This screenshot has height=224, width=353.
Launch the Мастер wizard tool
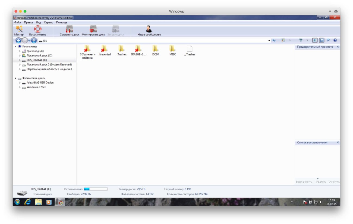coord(19,30)
